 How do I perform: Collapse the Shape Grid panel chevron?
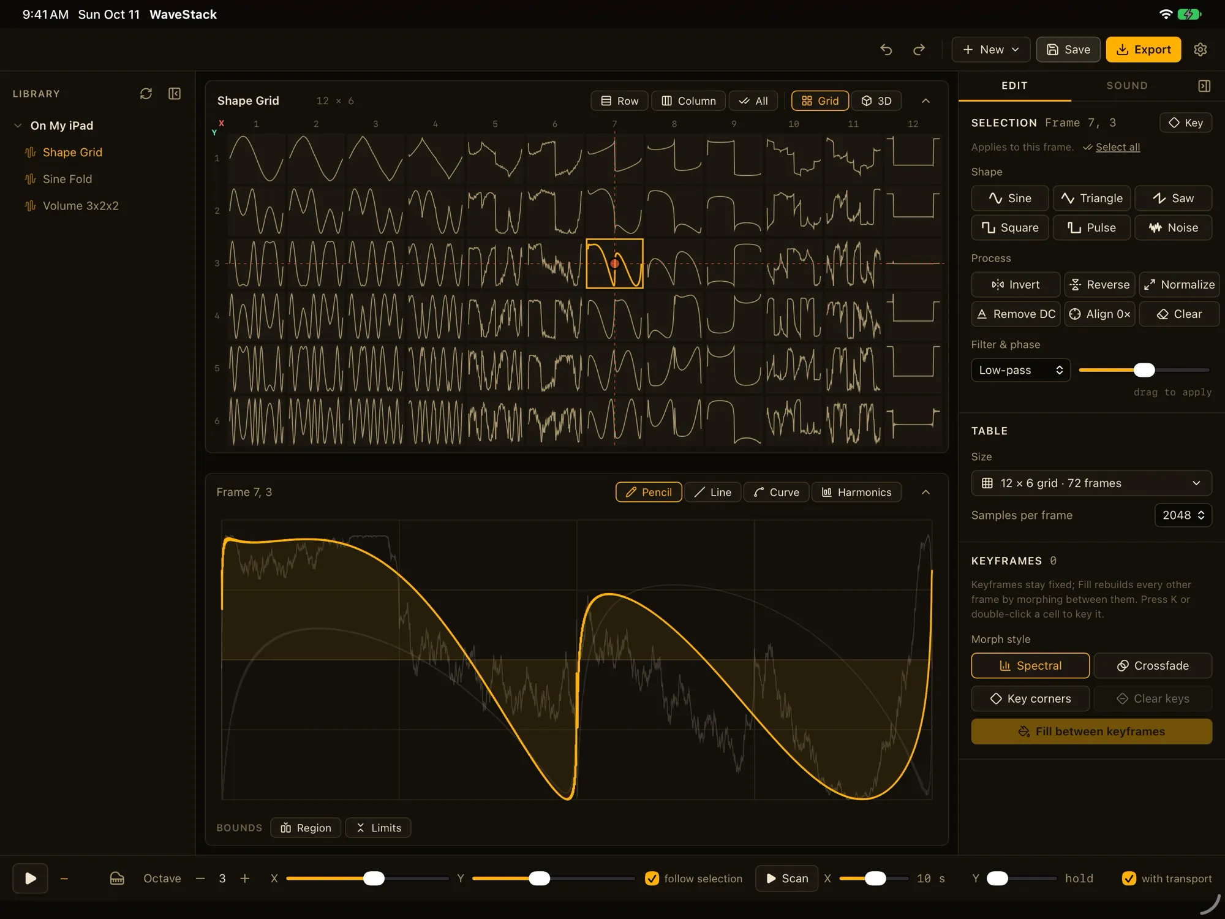point(925,100)
